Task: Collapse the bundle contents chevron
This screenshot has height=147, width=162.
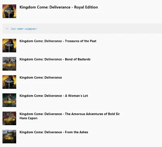Action: 7,29
